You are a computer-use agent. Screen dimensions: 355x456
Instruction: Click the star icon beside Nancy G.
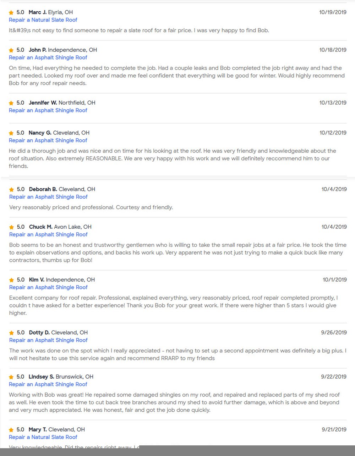coord(11,133)
